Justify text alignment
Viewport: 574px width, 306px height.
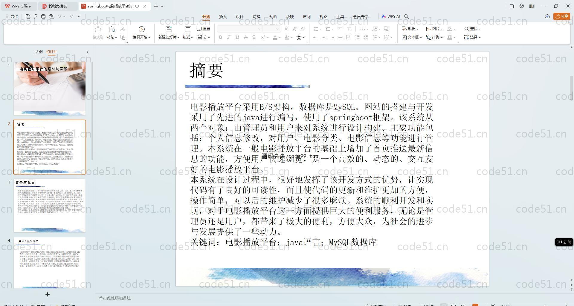tap(340, 37)
